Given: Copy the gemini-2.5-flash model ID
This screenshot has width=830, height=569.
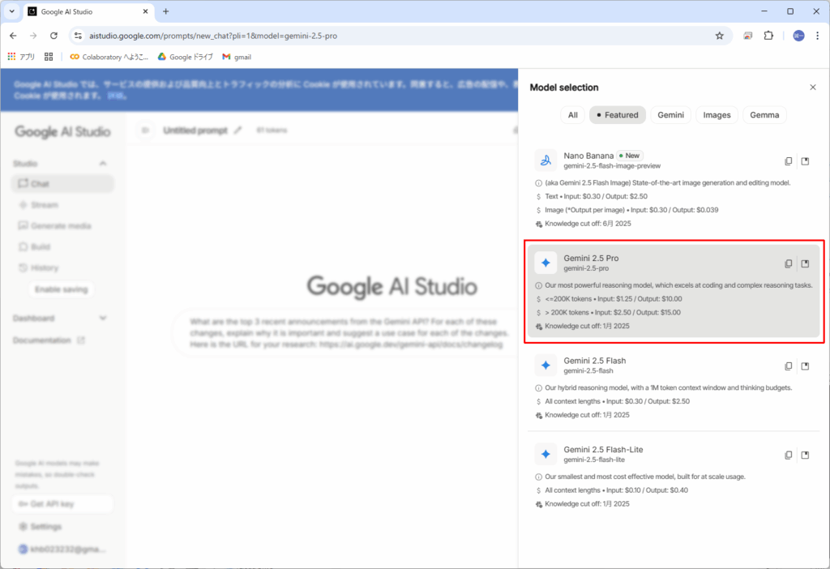Looking at the screenshot, I should point(788,366).
